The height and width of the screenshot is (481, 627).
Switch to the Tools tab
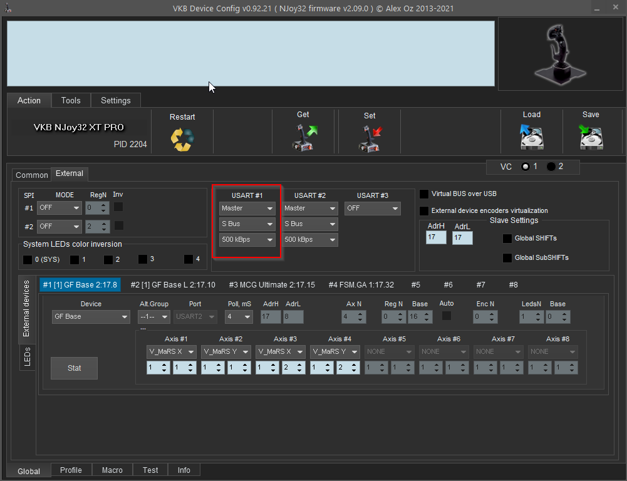pos(71,100)
